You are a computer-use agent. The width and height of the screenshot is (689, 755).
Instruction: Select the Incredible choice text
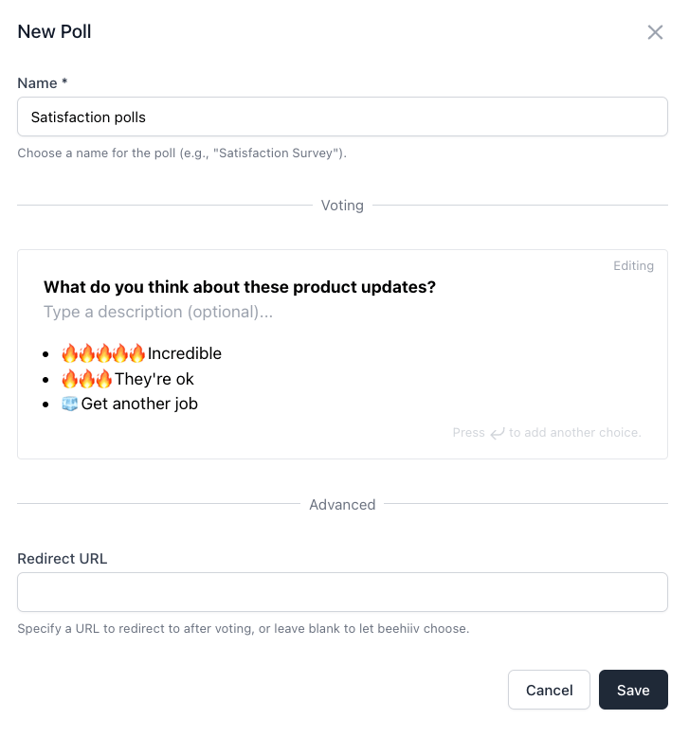(x=185, y=353)
